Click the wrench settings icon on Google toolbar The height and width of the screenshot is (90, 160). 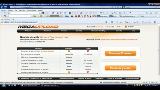(x=146, y=13)
